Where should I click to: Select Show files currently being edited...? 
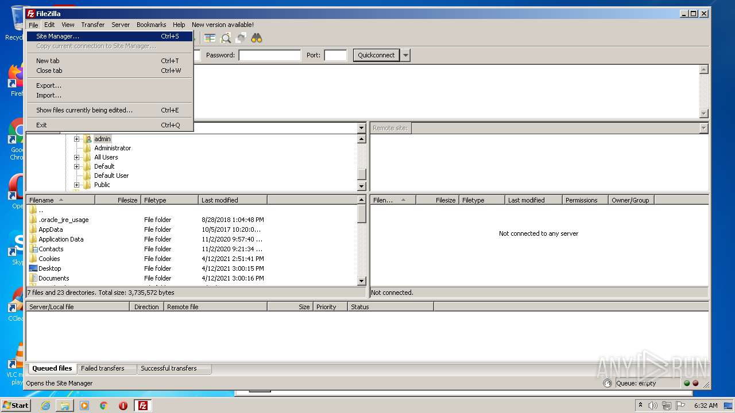click(110, 110)
